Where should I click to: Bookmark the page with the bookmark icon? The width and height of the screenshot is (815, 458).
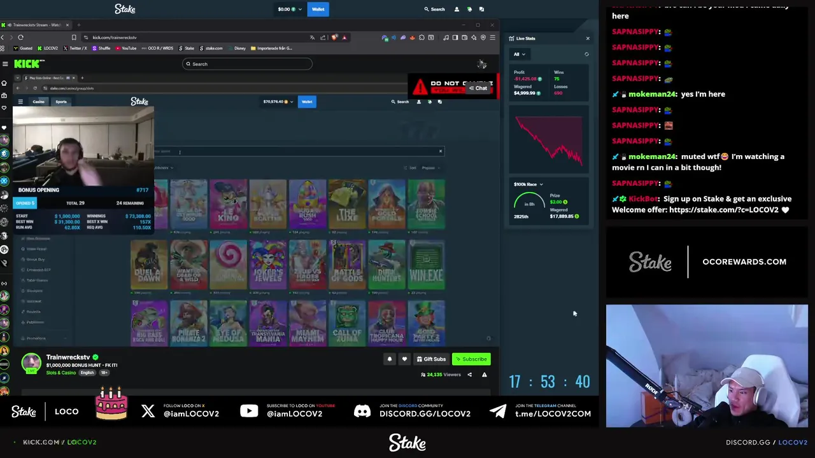(74, 38)
